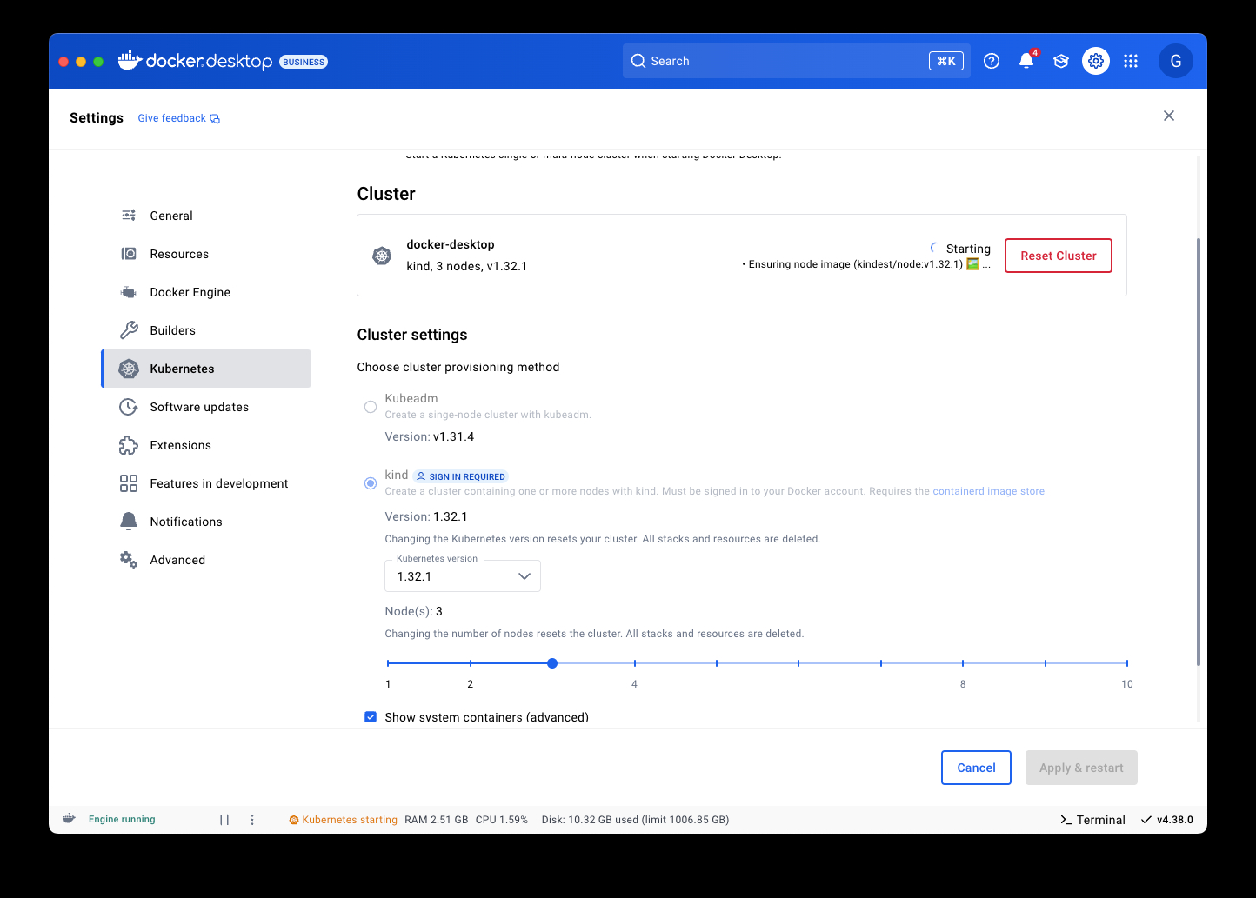Open the Learning center graduation cap icon
The width and height of the screenshot is (1256, 898).
click(1061, 61)
